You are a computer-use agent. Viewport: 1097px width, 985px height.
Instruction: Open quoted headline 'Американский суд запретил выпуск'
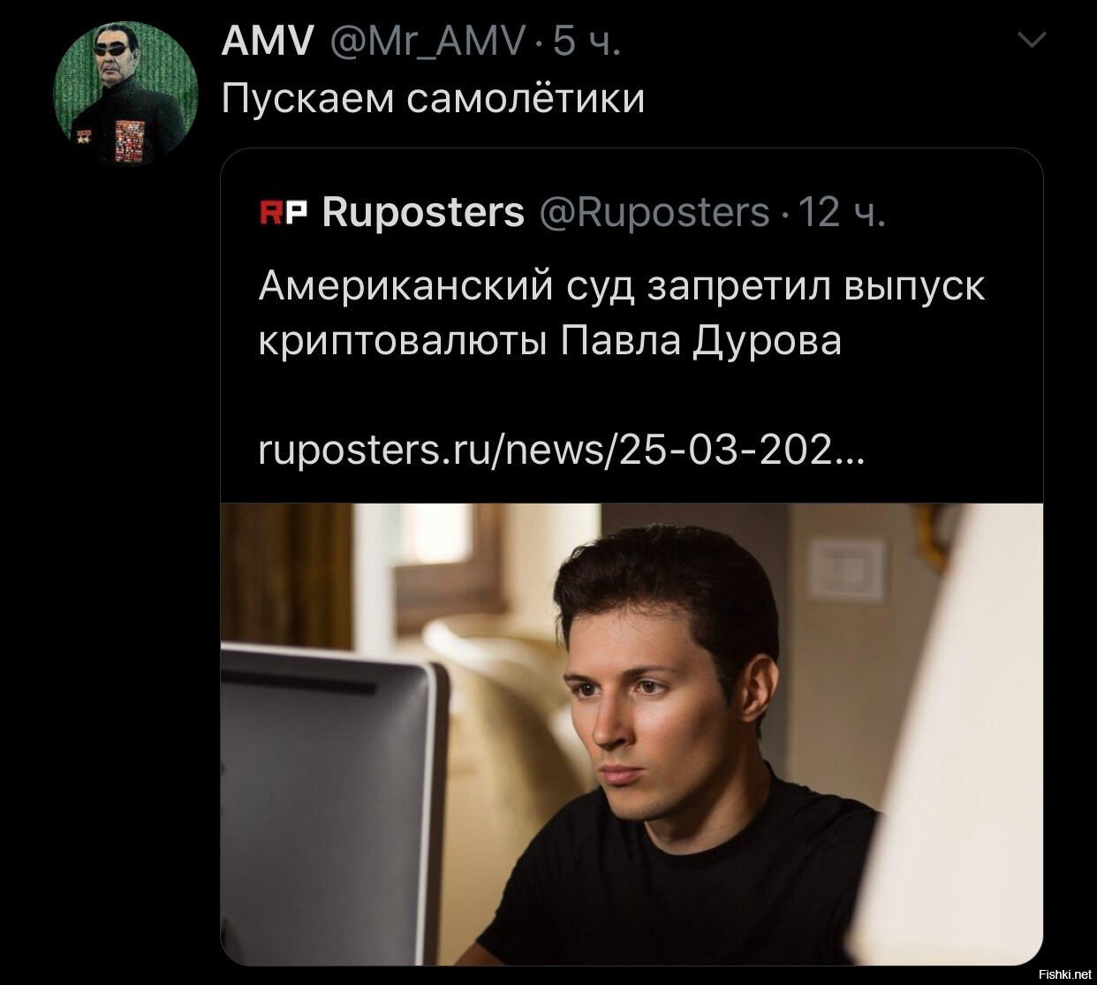tap(622, 288)
